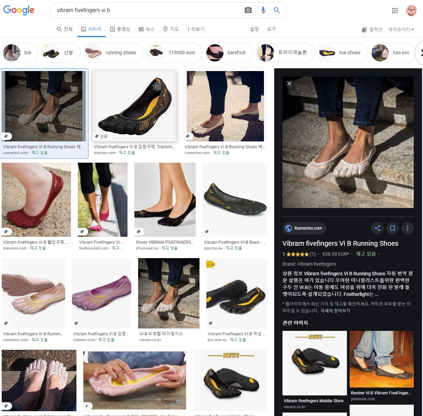
Task: Open 도구 tools
Action: point(271,29)
